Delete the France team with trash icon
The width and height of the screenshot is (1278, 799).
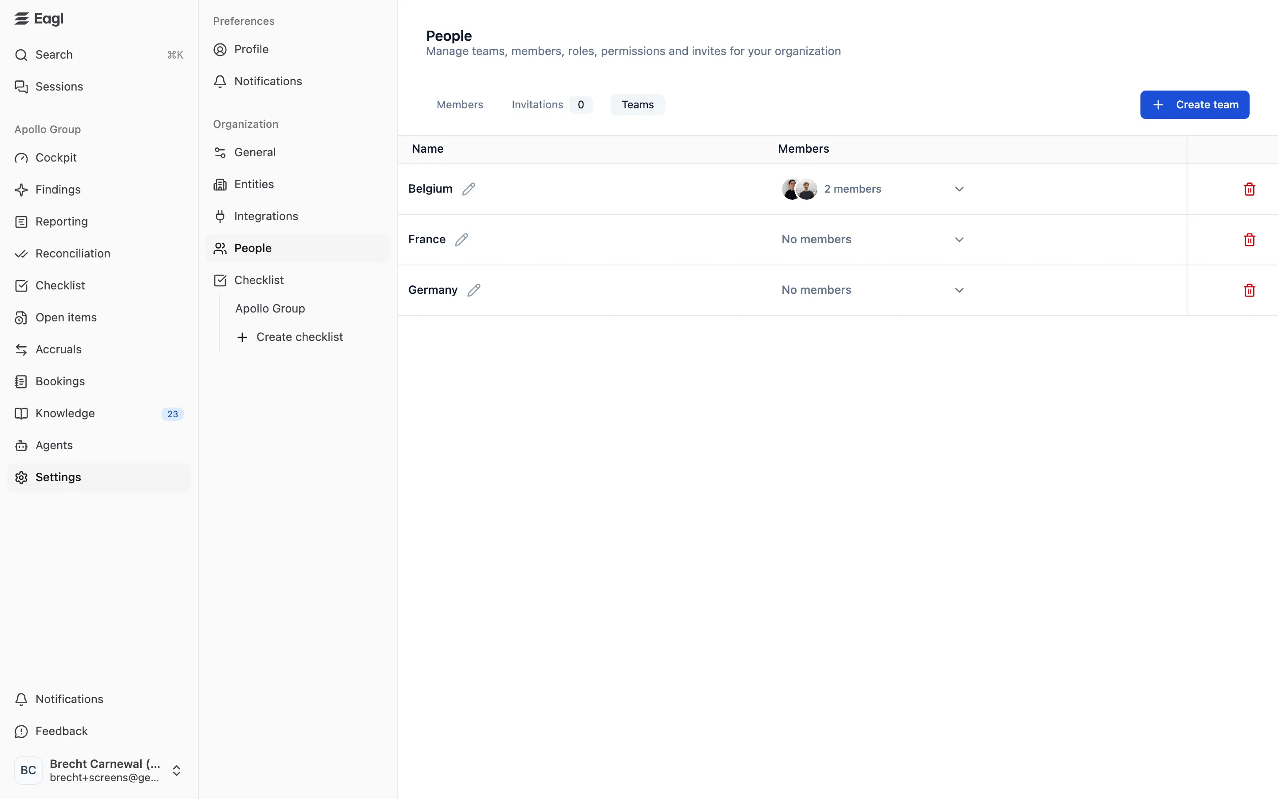coord(1249,240)
